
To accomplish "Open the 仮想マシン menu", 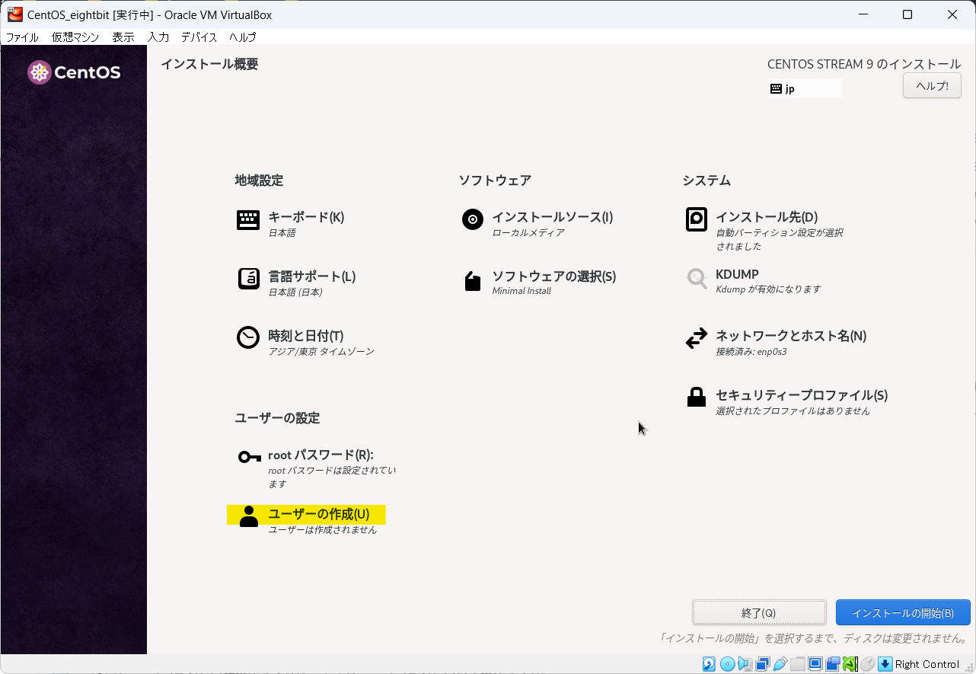I will pos(75,37).
